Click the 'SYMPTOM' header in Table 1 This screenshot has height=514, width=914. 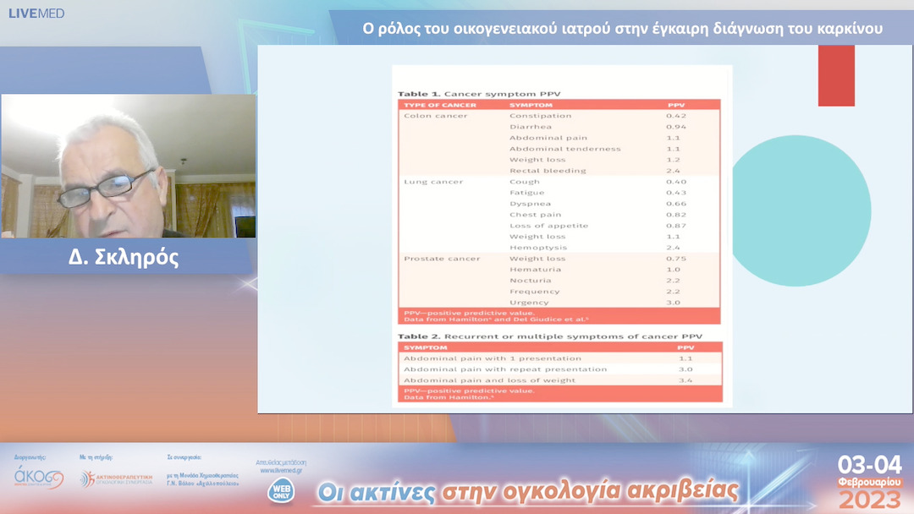point(531,106)
